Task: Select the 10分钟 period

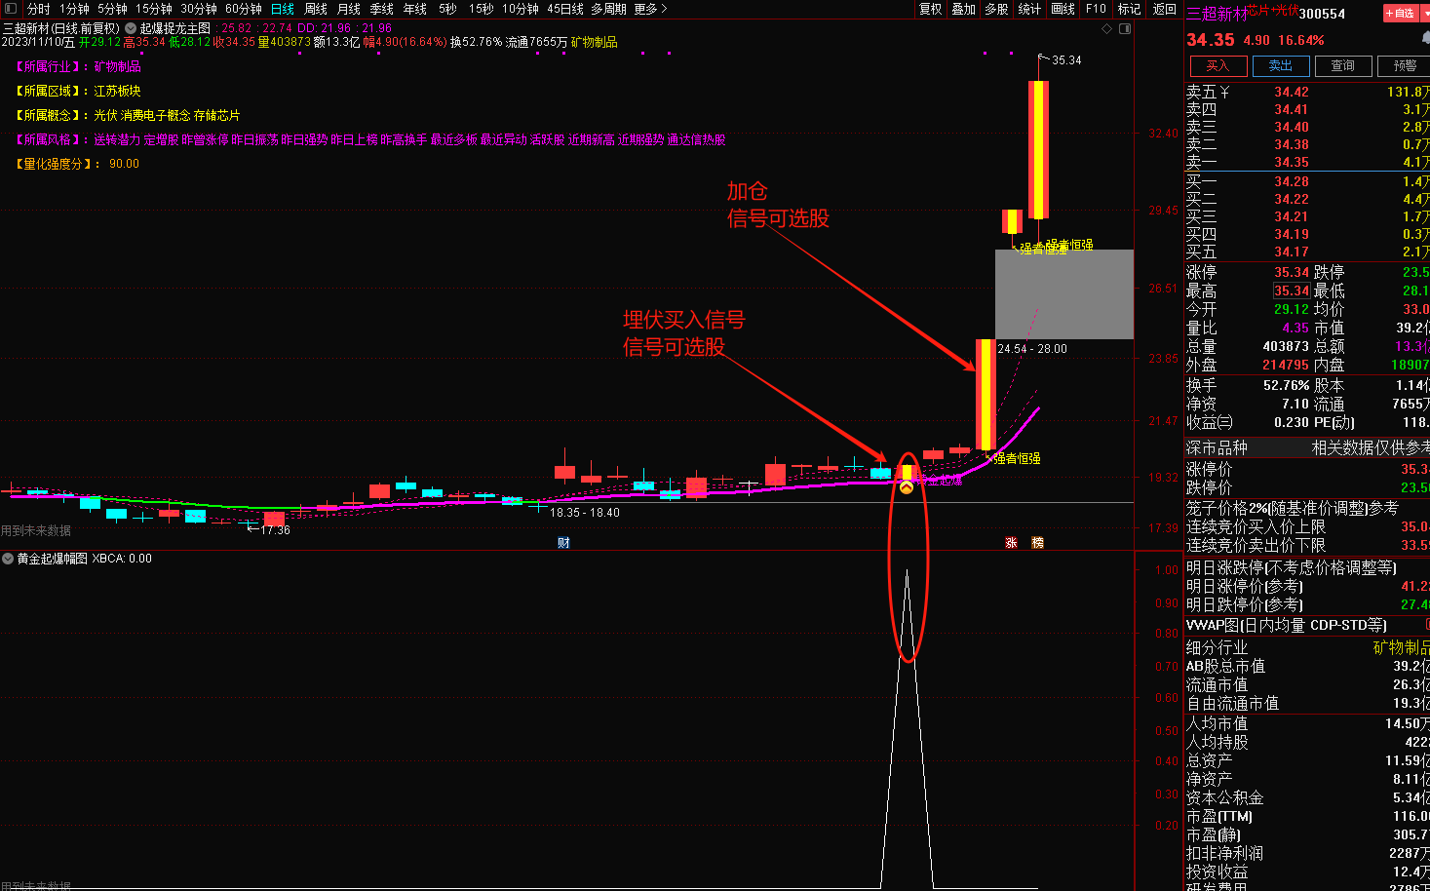Action: point(521,9)
